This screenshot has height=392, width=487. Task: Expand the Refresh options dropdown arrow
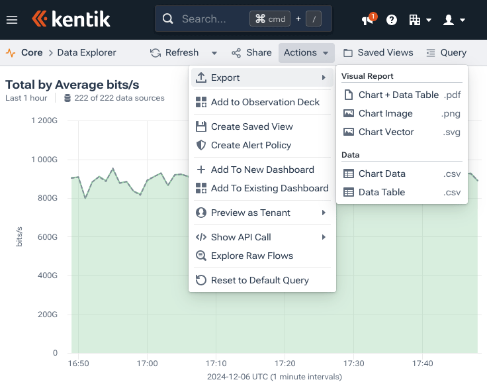pos(214,53)
